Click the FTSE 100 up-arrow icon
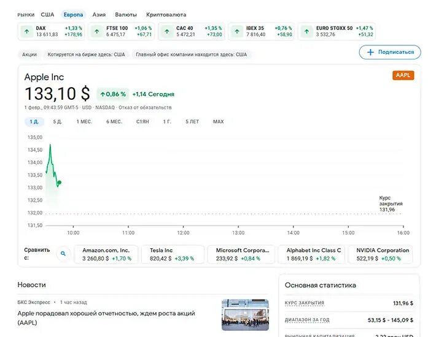This screenshot has height=337, width=428. click(97, 31)
